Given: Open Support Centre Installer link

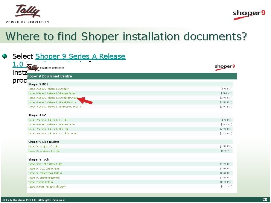Looking at the screenshot, I should (41, 182).
